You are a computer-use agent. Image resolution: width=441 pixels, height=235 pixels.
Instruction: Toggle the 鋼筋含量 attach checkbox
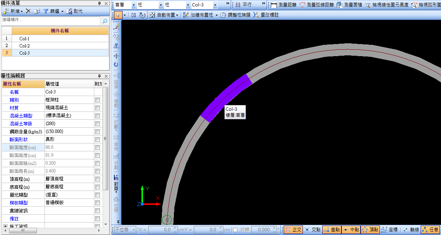pos(97,131)
